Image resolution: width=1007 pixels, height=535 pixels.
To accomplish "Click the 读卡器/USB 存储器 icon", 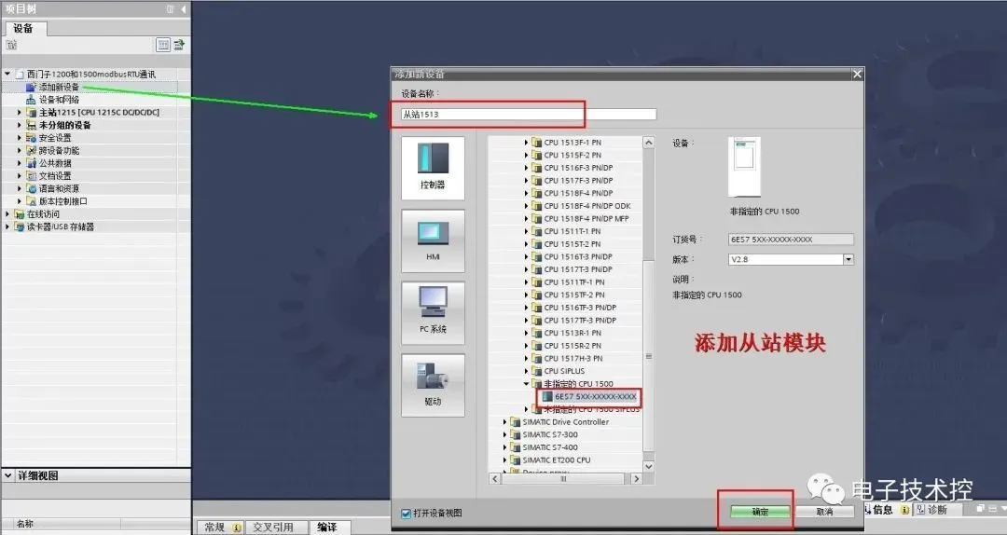I will click(20, 226).
